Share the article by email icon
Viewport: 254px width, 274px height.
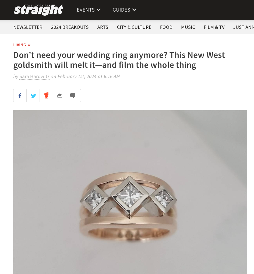tap(59, 96)
